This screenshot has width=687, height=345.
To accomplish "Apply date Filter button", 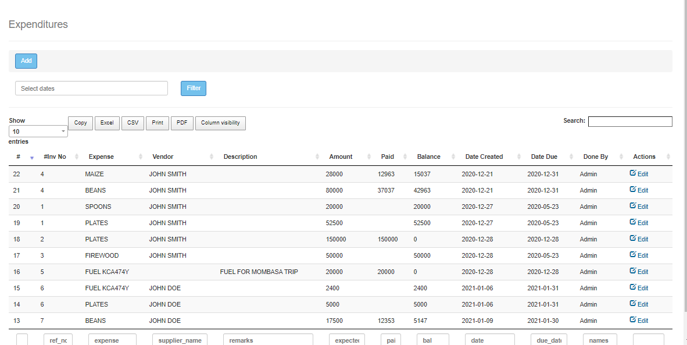I will [x=194, y=88].
